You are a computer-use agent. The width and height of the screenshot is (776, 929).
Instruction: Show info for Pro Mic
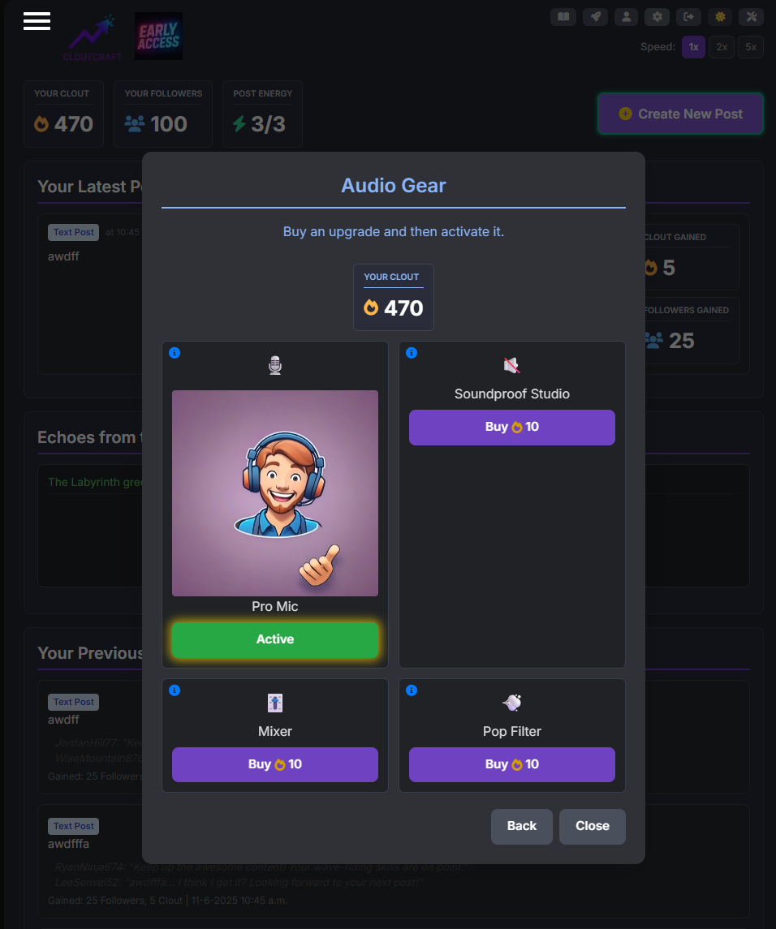tap(175, 353)
